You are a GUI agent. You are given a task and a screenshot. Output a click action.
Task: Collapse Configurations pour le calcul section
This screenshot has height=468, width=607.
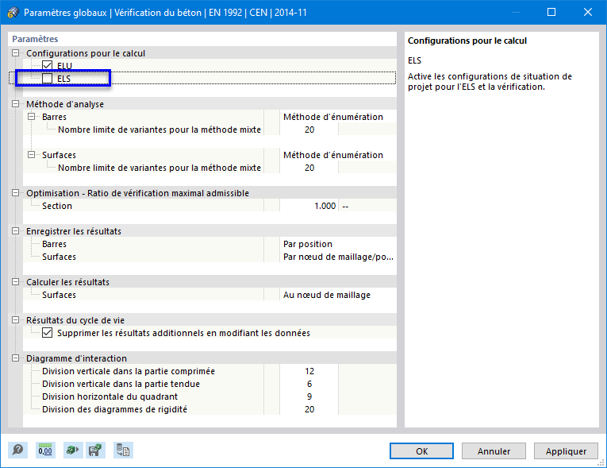pos(16,52)
